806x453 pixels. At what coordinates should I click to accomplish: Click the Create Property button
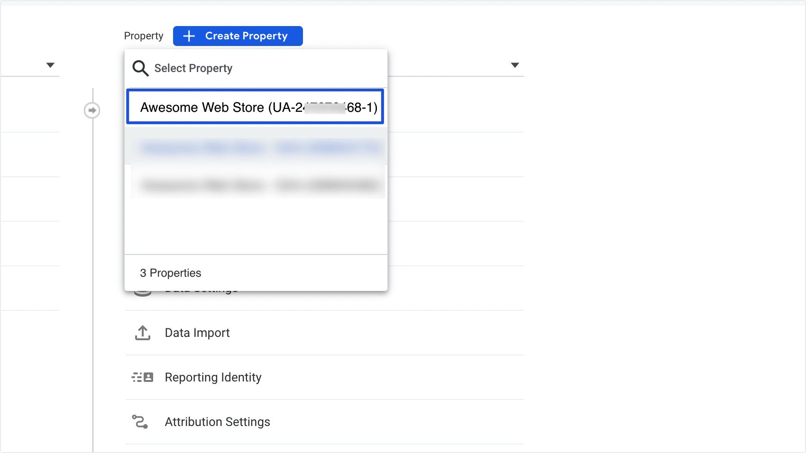coord(238,36)
